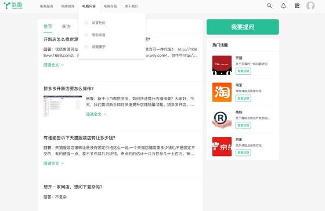The width and height of the screenshot is (325, 211).
Task: Click the answer text starting 回答：新手小白做拼多多
Action: [140, 101]
